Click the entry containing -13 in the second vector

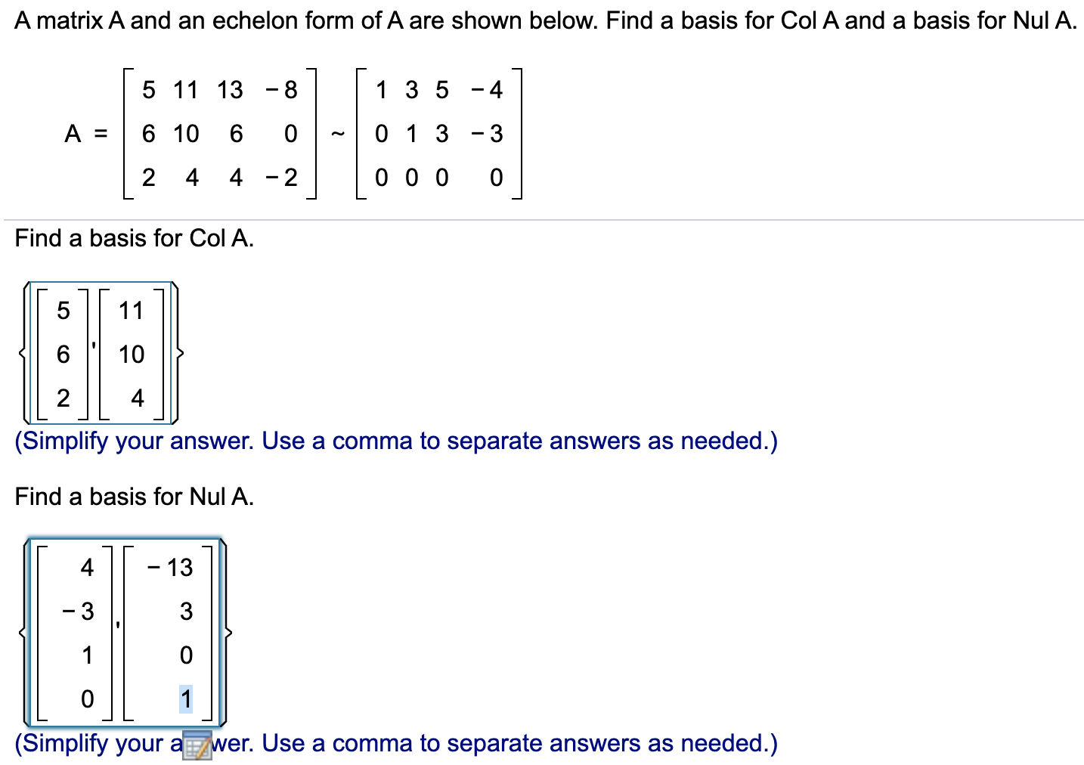pyautogui.click(x=168, y=568)
